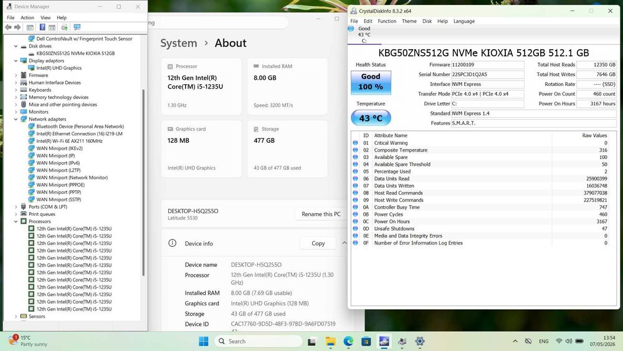Launch Microsoft Edge from the taskbar
The width and height of the screenshot is (623, 351).
pyautogui.click(x=348, y=341)
